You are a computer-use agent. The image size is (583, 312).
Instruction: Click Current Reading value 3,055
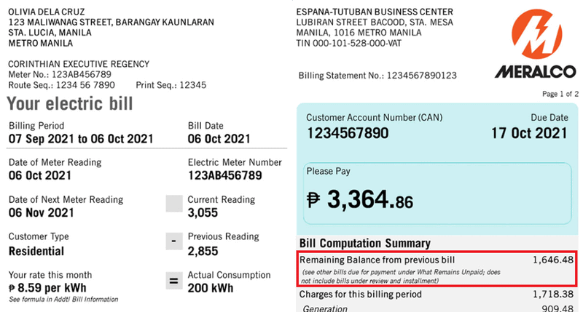click(203, 213)
